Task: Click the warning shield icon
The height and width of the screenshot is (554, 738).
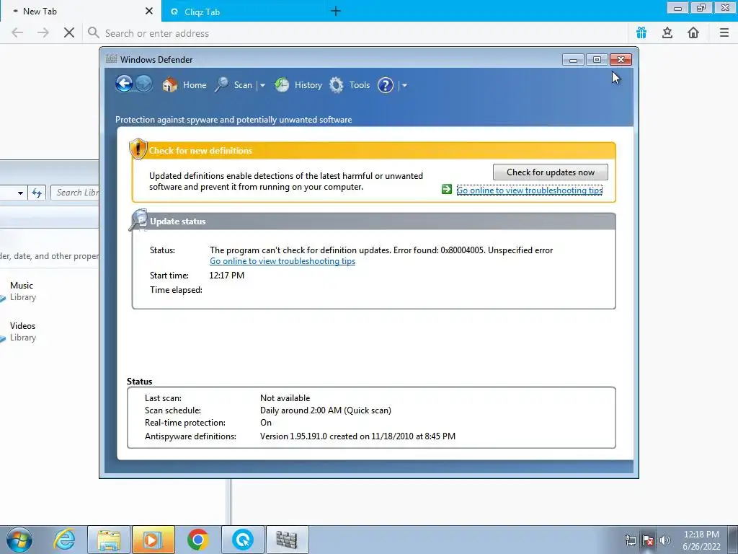Action: (x=138, y=149)
